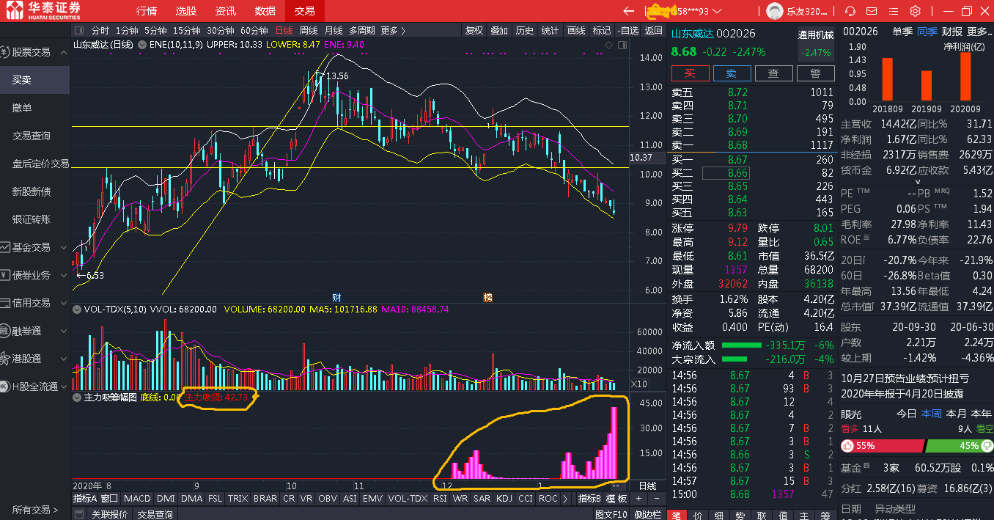Collapse the 股票交易 sidebar section

64,52
